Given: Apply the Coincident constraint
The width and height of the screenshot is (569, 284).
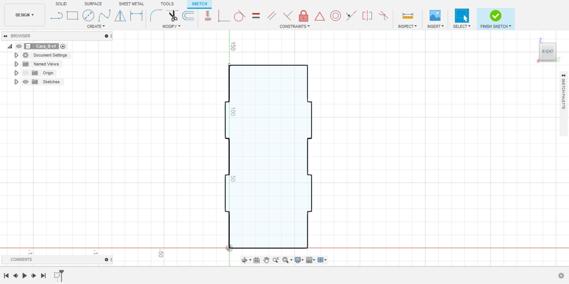Looking at the screenshot, I should coord(224,16).
